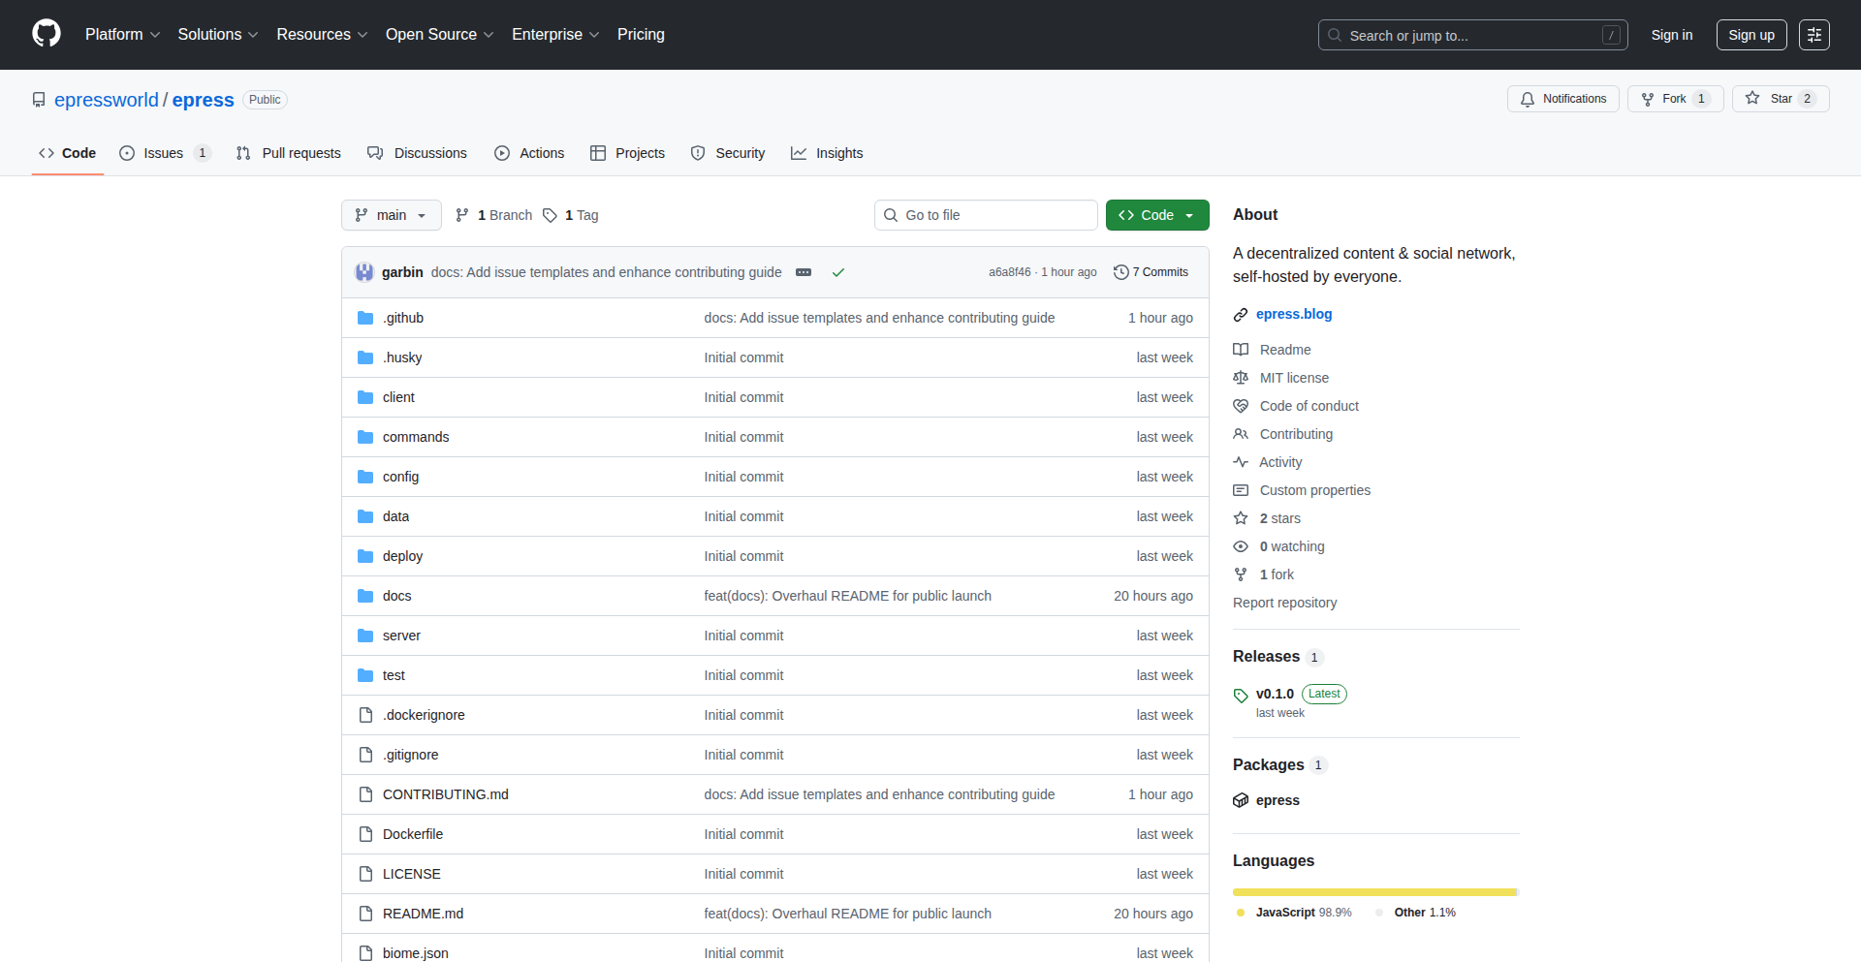Click the green check status icon on latest commit
This screenshot has height=962, width=1861.
(x=838, y=272)
